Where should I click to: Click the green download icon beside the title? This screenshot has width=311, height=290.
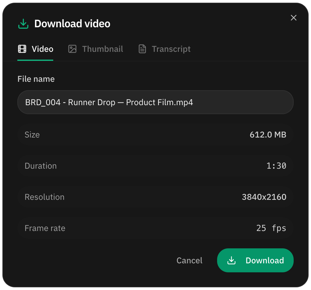(x=23, y=24)
